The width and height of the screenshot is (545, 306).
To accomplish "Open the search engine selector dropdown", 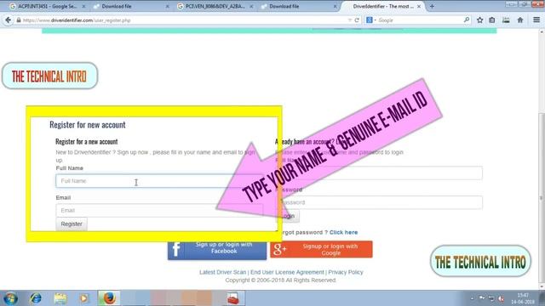I will 371,20.
